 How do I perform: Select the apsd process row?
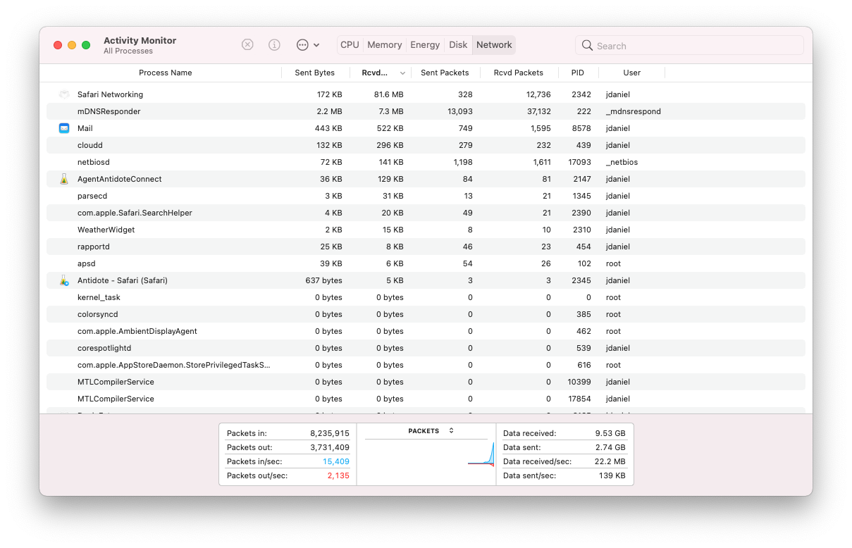[426, 263]
